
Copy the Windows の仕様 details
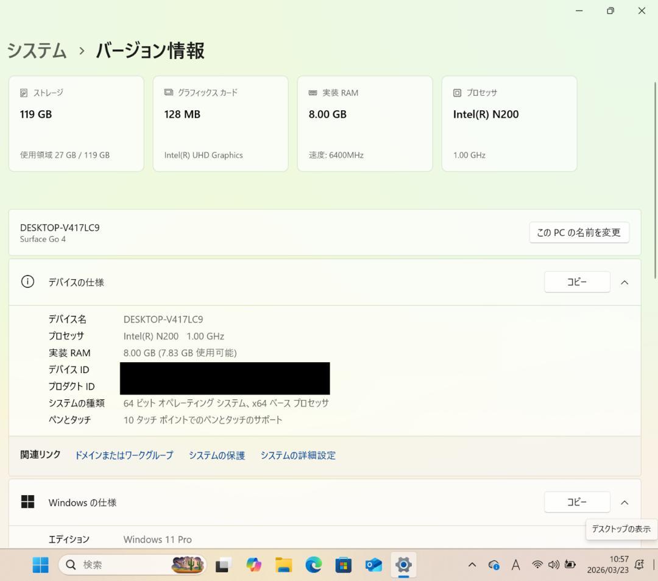577,502
